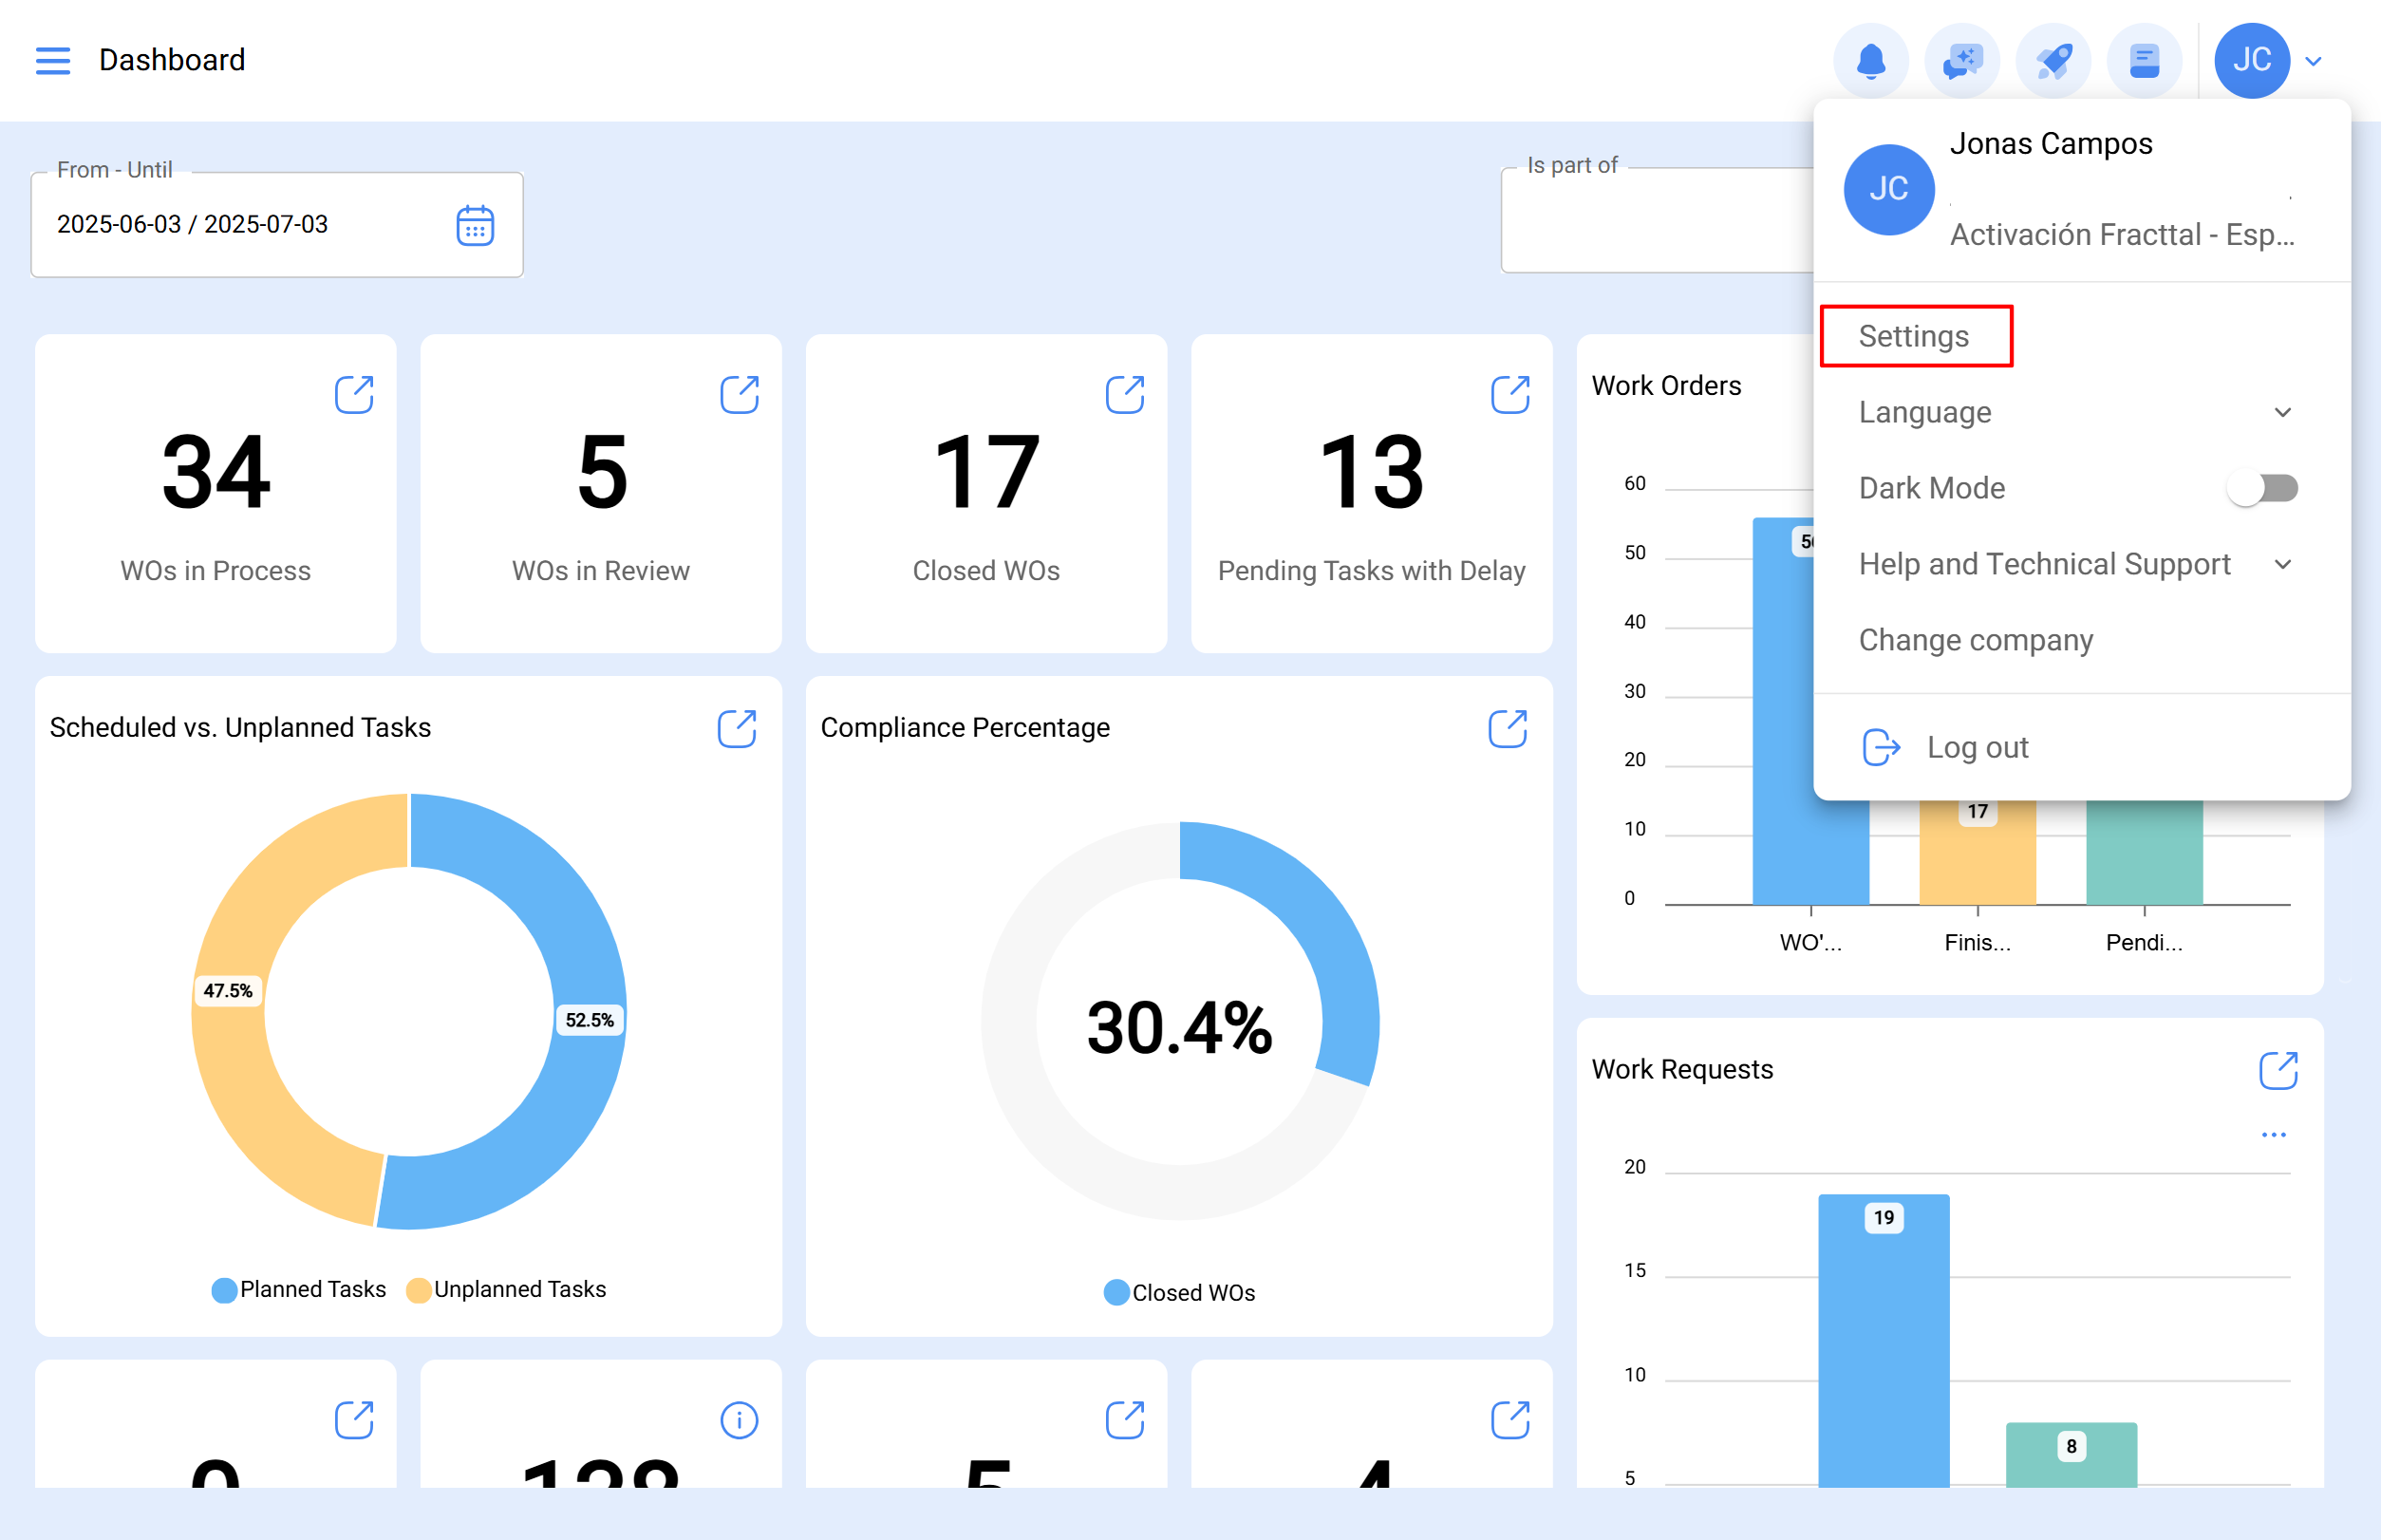2381x1540 pixels.
Task: Select Settings from user menu
Action: (1914, 336)
